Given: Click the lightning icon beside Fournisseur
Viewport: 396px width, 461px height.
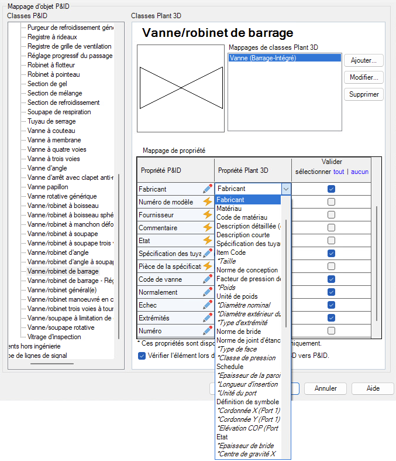Looking at the screenshot, I should [x=208, y=214].
